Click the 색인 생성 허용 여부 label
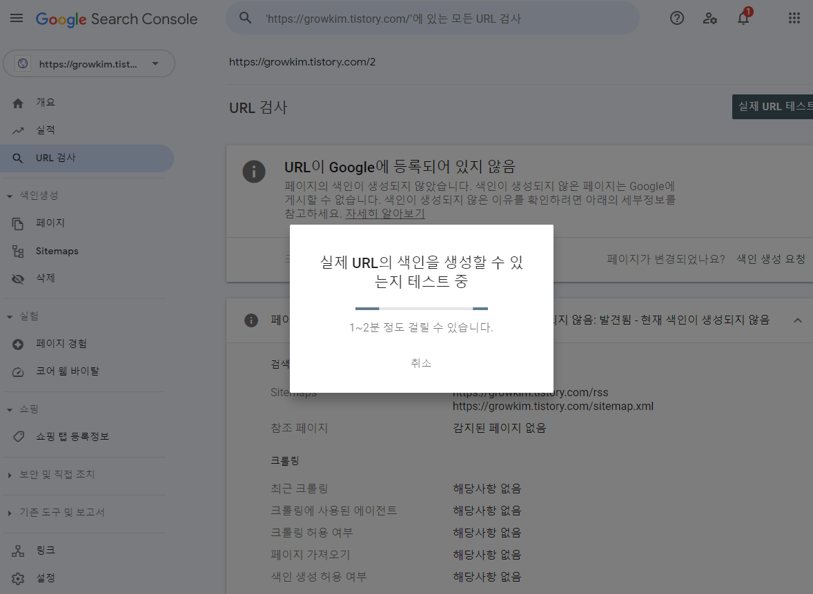Image resolution: width=813 pixels, height=594 pixels. pyautogui.click(x=319, y=577)
